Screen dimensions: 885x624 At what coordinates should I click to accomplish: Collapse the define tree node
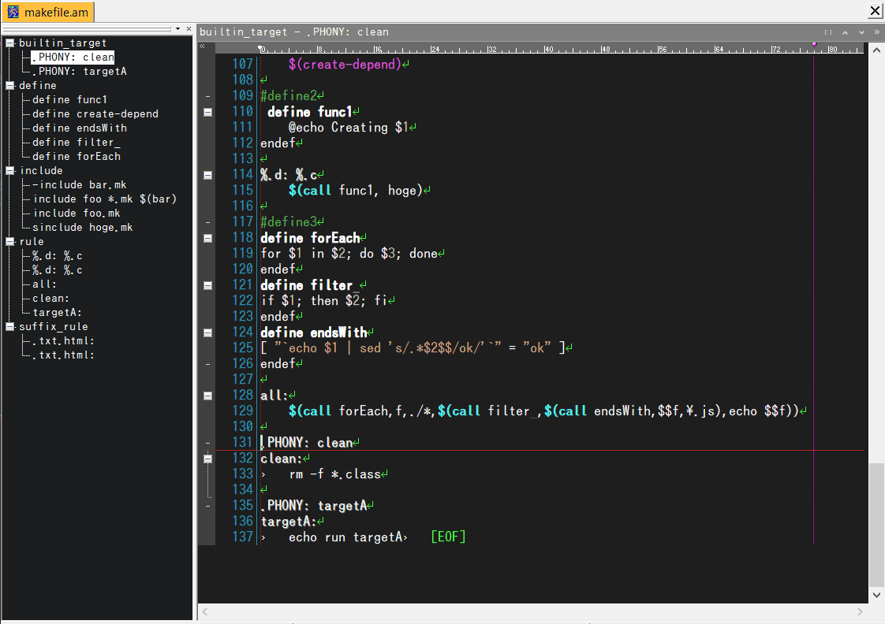[x=9, y=85]
